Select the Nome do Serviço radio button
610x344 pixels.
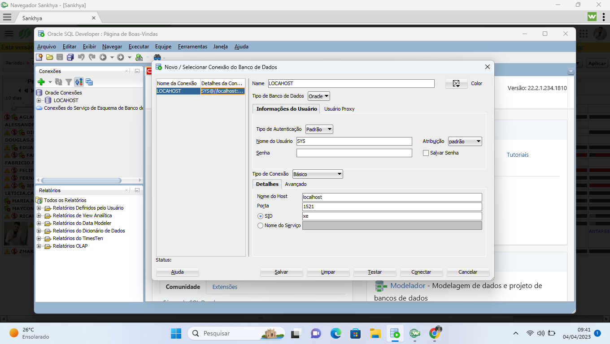click(x=260, y=226)
